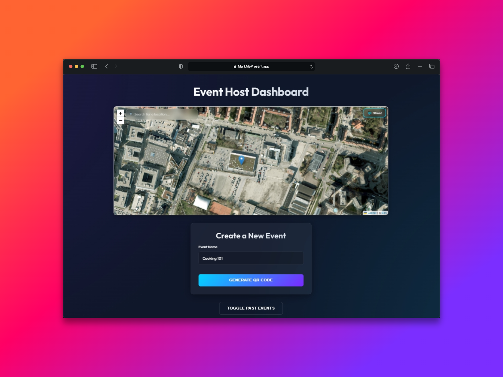Toggle the Street map layer
Image resolution: width=503 pixels, height=377 pixels.
click(375, 113)
